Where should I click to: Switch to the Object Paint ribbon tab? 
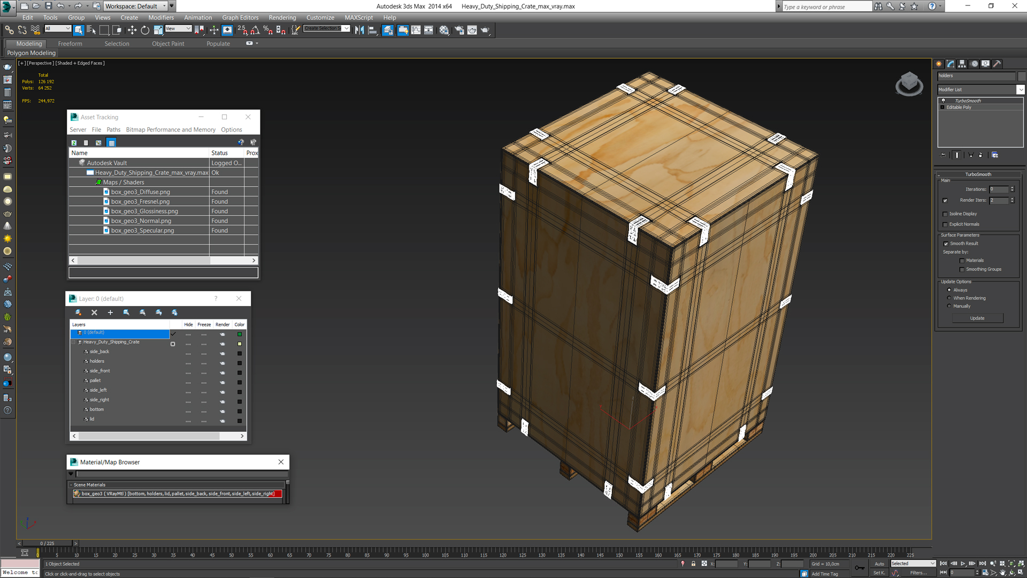168,44
